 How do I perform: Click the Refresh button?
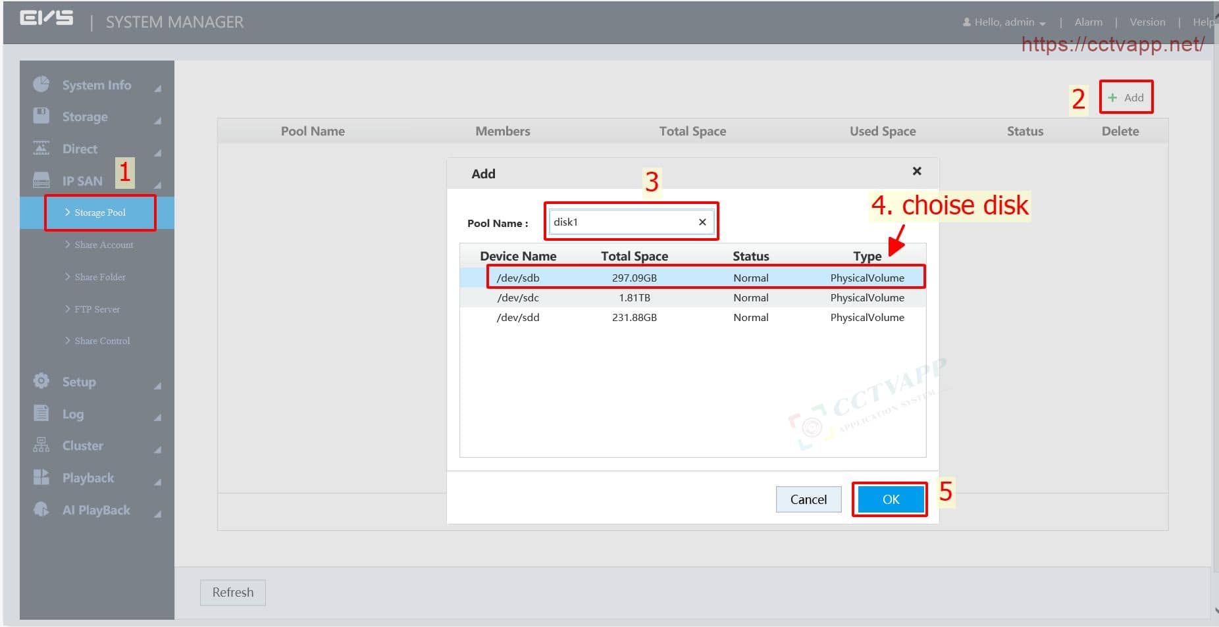tap(232, 592)
